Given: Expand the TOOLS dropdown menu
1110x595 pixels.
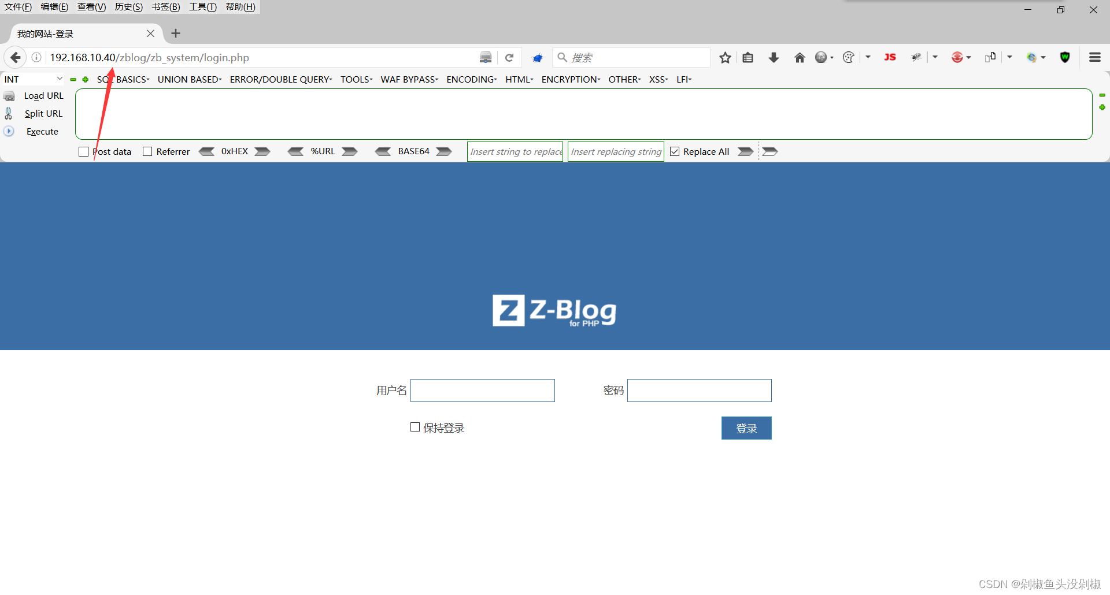Looking at the screenshot, I should [x=356, y=79].
